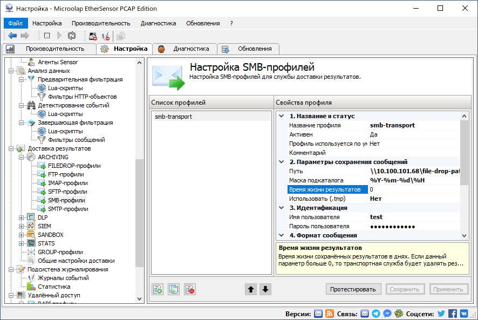Select the stop service icon
The image size is (478, 320).
[47, 36]
